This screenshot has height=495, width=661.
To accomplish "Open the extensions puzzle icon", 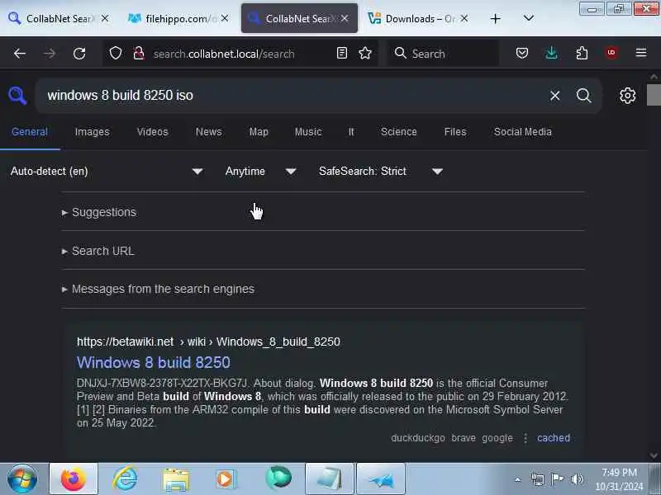I will (582, 53).
